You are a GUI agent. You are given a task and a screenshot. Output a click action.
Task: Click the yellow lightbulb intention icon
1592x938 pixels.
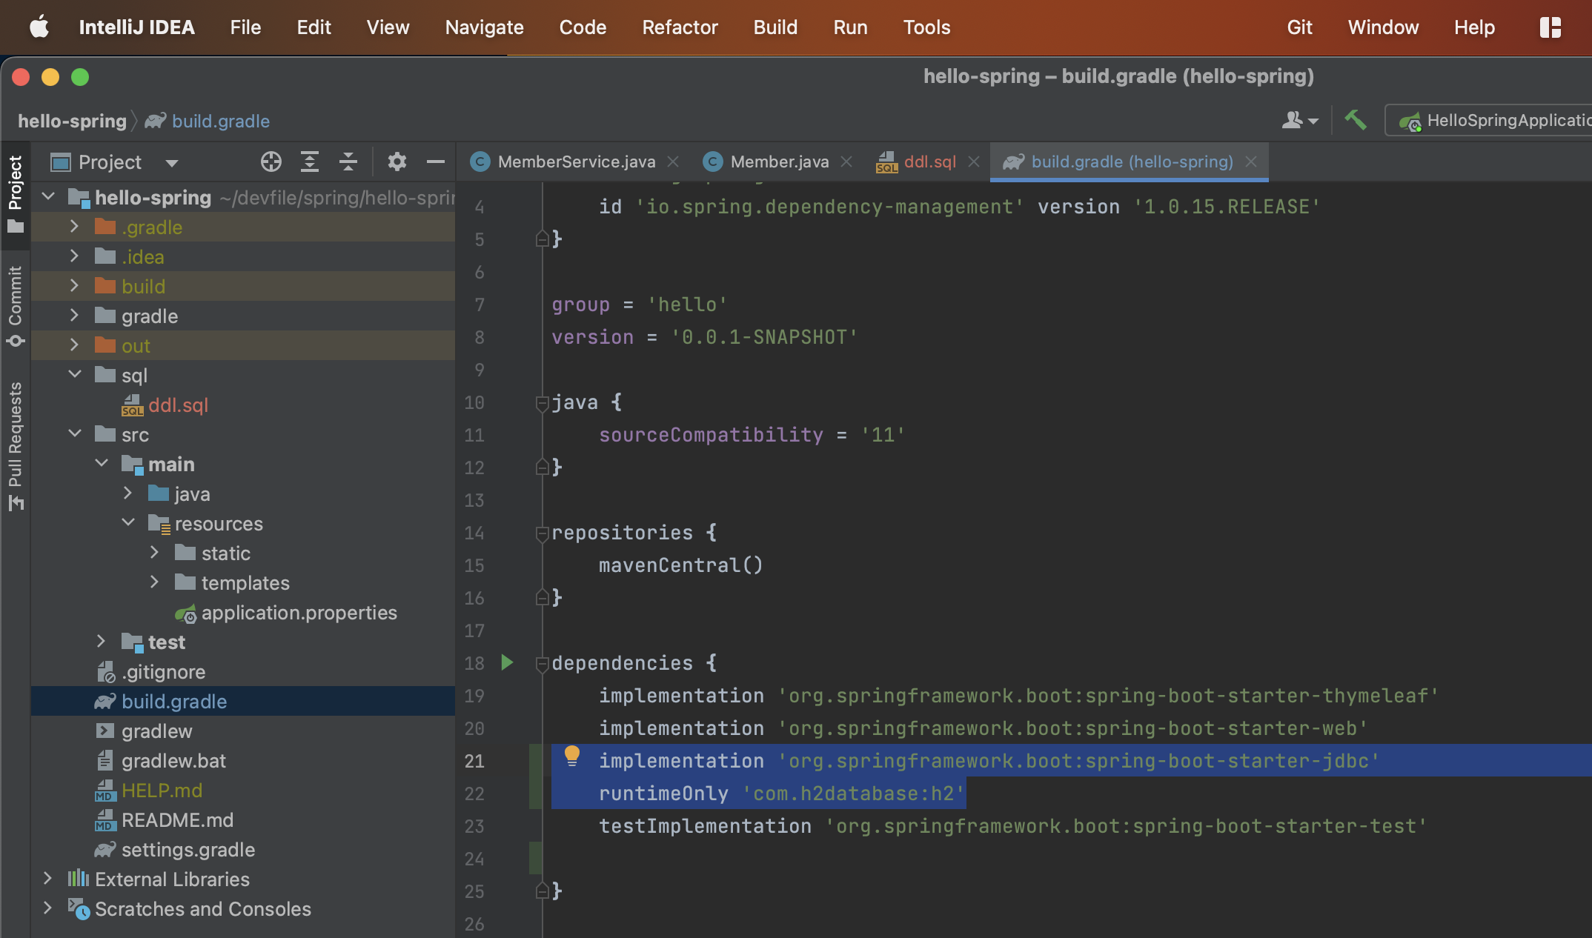tap(571, 756)
